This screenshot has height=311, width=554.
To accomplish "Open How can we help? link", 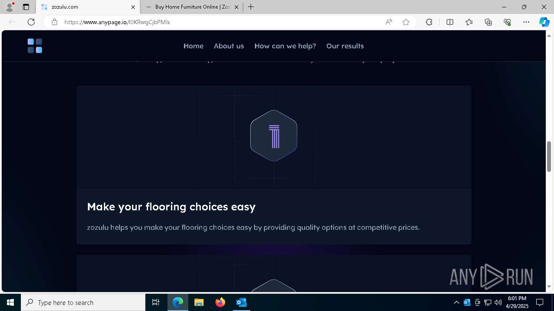I will 285,46.
